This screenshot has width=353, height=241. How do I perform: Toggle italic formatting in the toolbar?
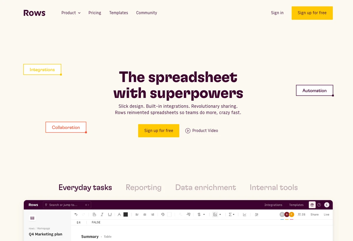click(x=102, y=215)
